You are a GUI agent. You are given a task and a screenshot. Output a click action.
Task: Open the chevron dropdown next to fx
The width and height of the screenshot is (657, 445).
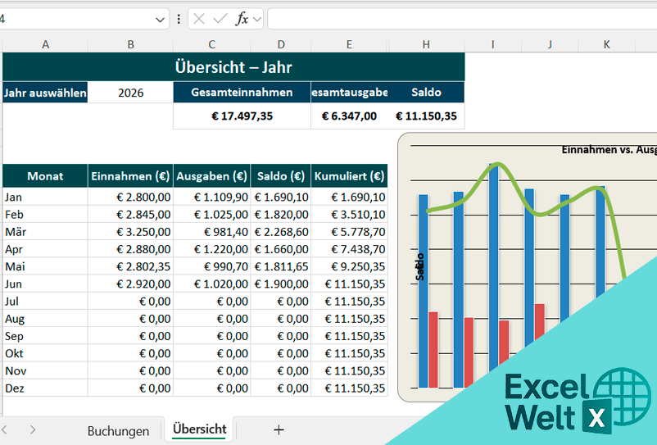tap(257, 19)
